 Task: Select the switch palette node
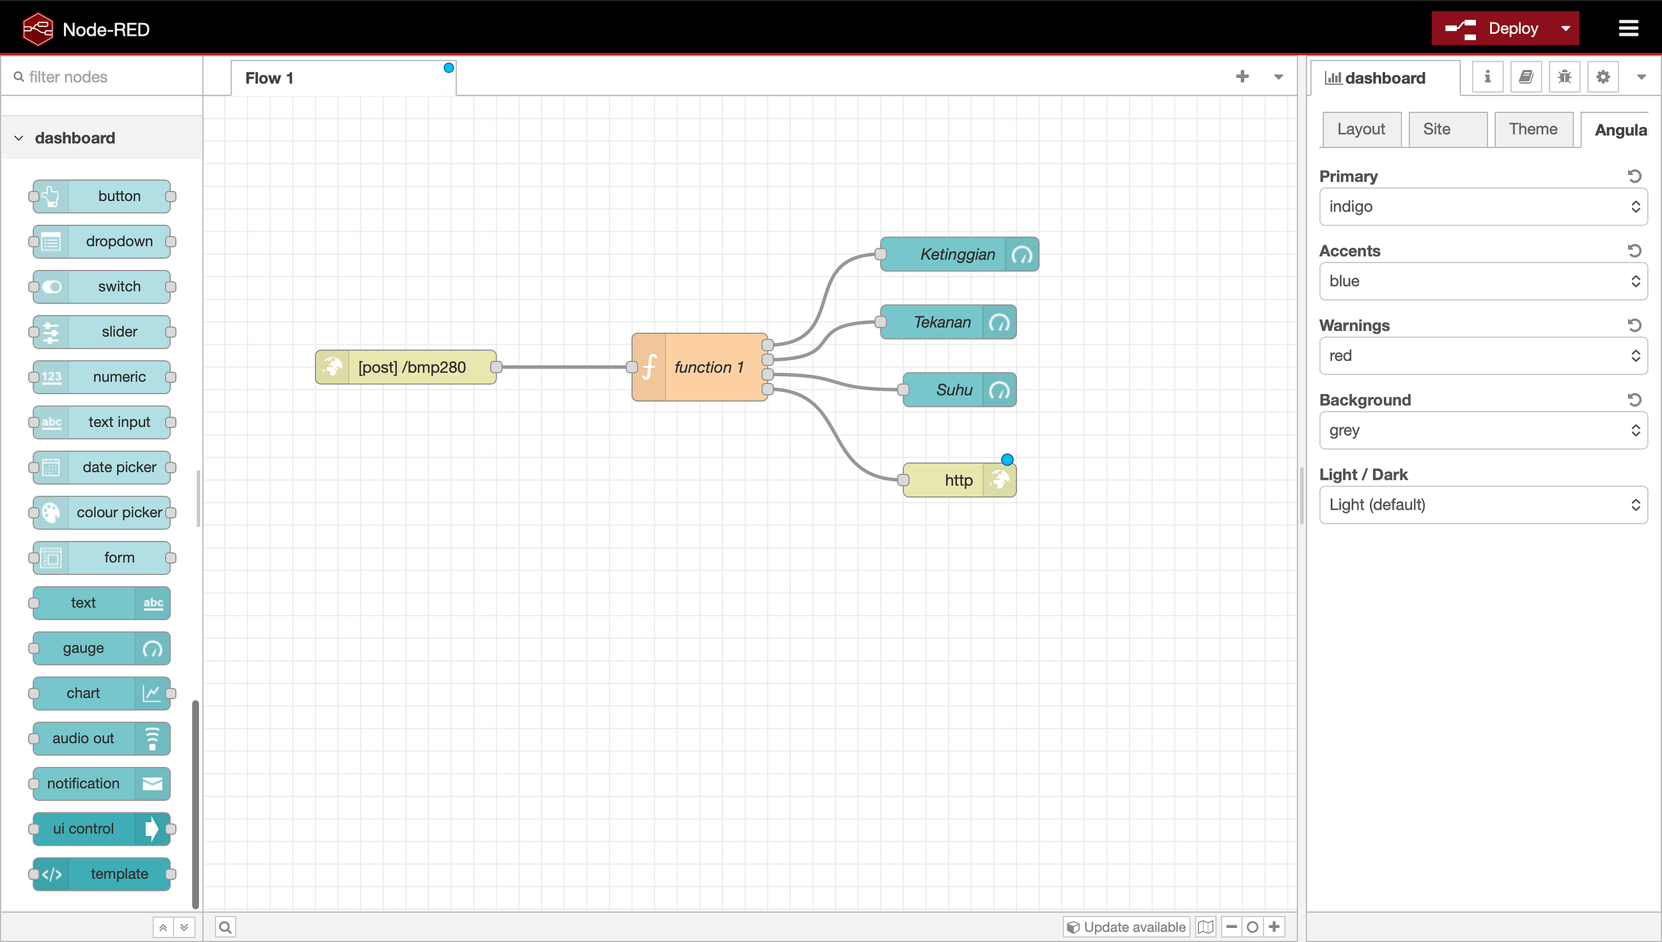tap(102, 287)
